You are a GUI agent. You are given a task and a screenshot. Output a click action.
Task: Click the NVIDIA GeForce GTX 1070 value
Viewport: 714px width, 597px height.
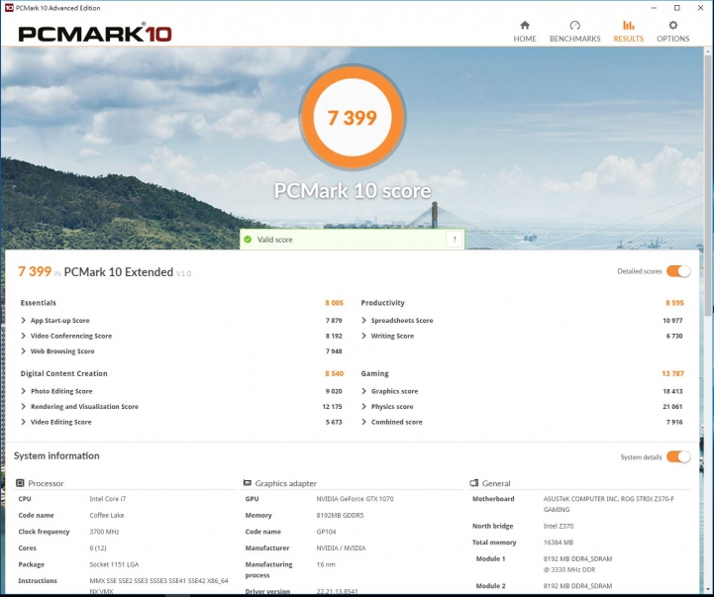click(x=355, y=499)
